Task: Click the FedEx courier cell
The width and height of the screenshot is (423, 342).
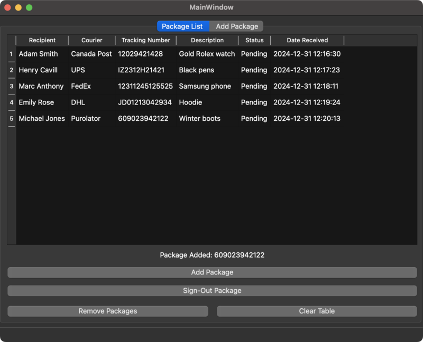Action: (x=81, y=86)
